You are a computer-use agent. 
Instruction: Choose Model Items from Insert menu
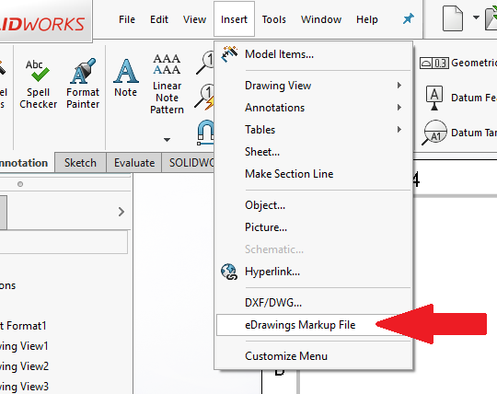(x=314, y=54)
